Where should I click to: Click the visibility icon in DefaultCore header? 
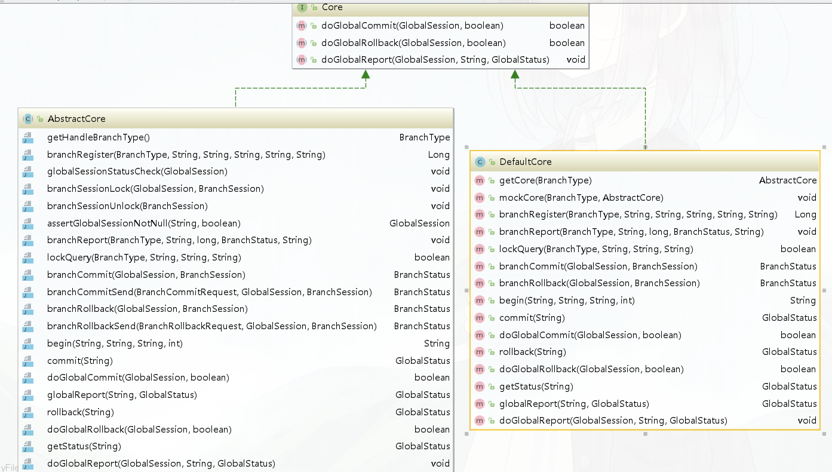pyautogui.click(x=492, y=163)
